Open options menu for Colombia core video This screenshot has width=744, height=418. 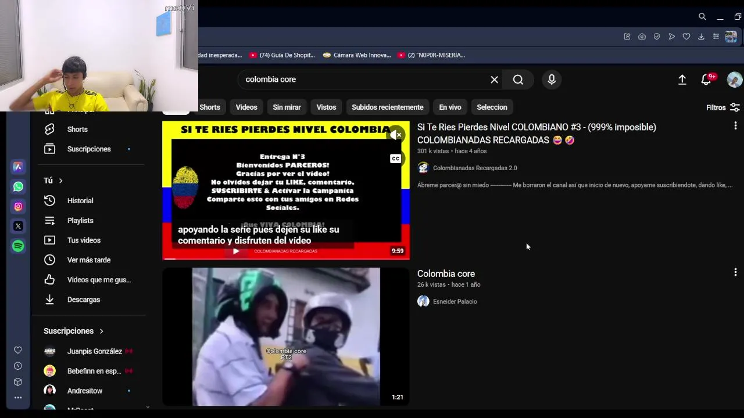[735, 272]
